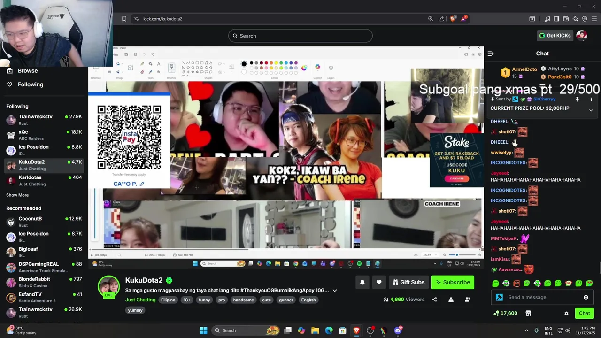The image size is (601, 338).
Task: Click the Gift Subs button
Action: pyautogui.click(x=408, y=282)
